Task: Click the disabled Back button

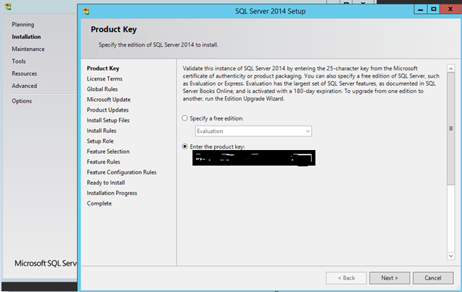Action: (346, 278)
